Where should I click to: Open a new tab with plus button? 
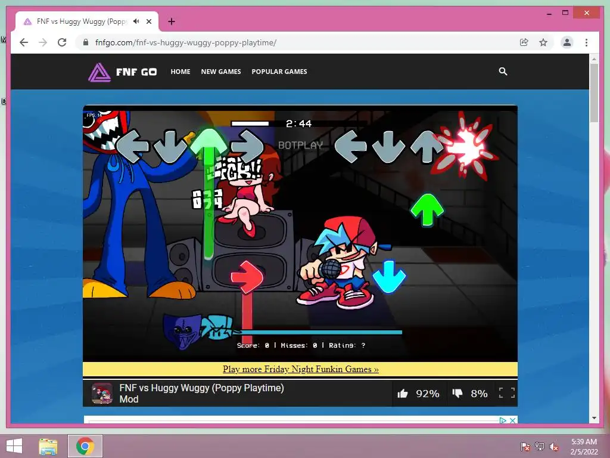pyautogui.click(x=172, y=21)
